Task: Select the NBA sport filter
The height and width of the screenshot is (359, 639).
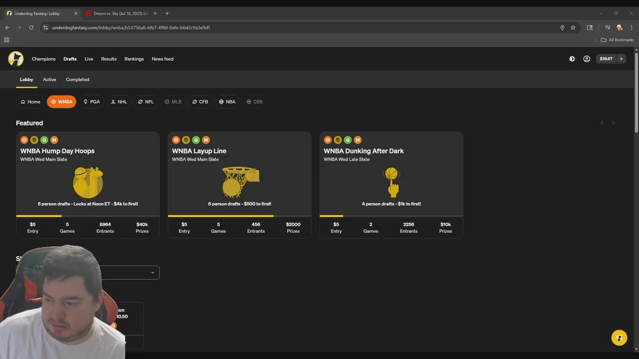Action: point(227,102)
